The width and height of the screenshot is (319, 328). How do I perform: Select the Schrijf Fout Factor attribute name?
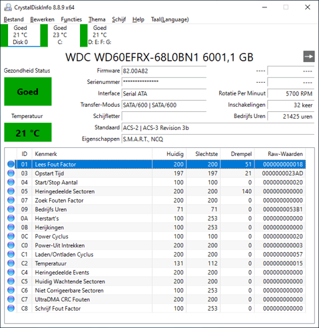point(58,309)
